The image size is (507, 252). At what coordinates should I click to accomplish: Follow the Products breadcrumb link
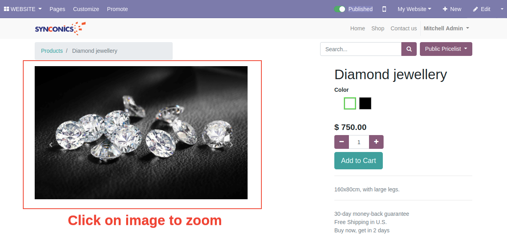coord(52,51)
